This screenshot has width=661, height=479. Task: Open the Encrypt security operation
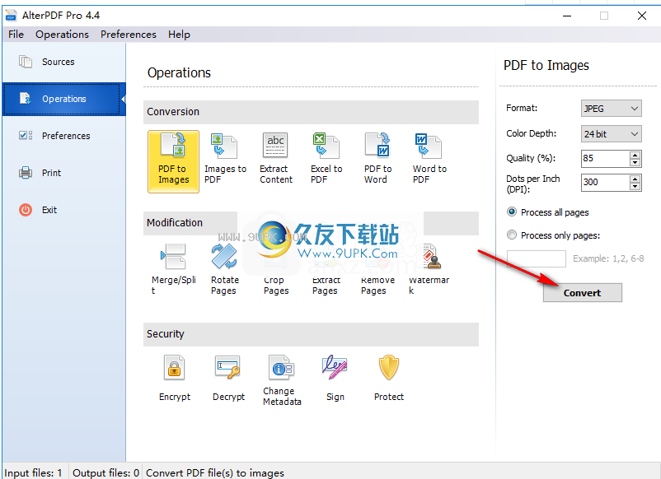coord(174,378)
